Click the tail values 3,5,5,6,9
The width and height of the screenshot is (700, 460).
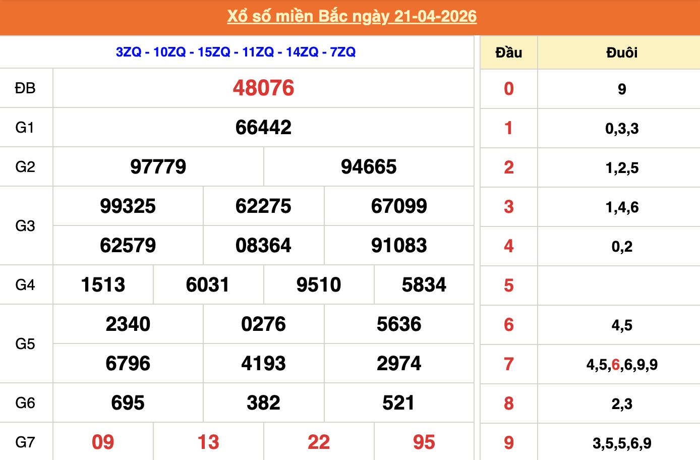tap(622, 443)
